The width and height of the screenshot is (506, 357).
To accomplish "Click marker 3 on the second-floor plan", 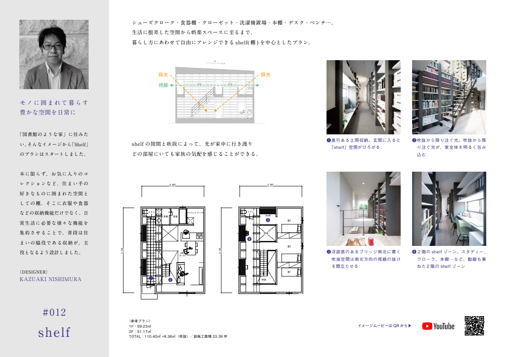I will pyautogui.click(x=268, y=220).
